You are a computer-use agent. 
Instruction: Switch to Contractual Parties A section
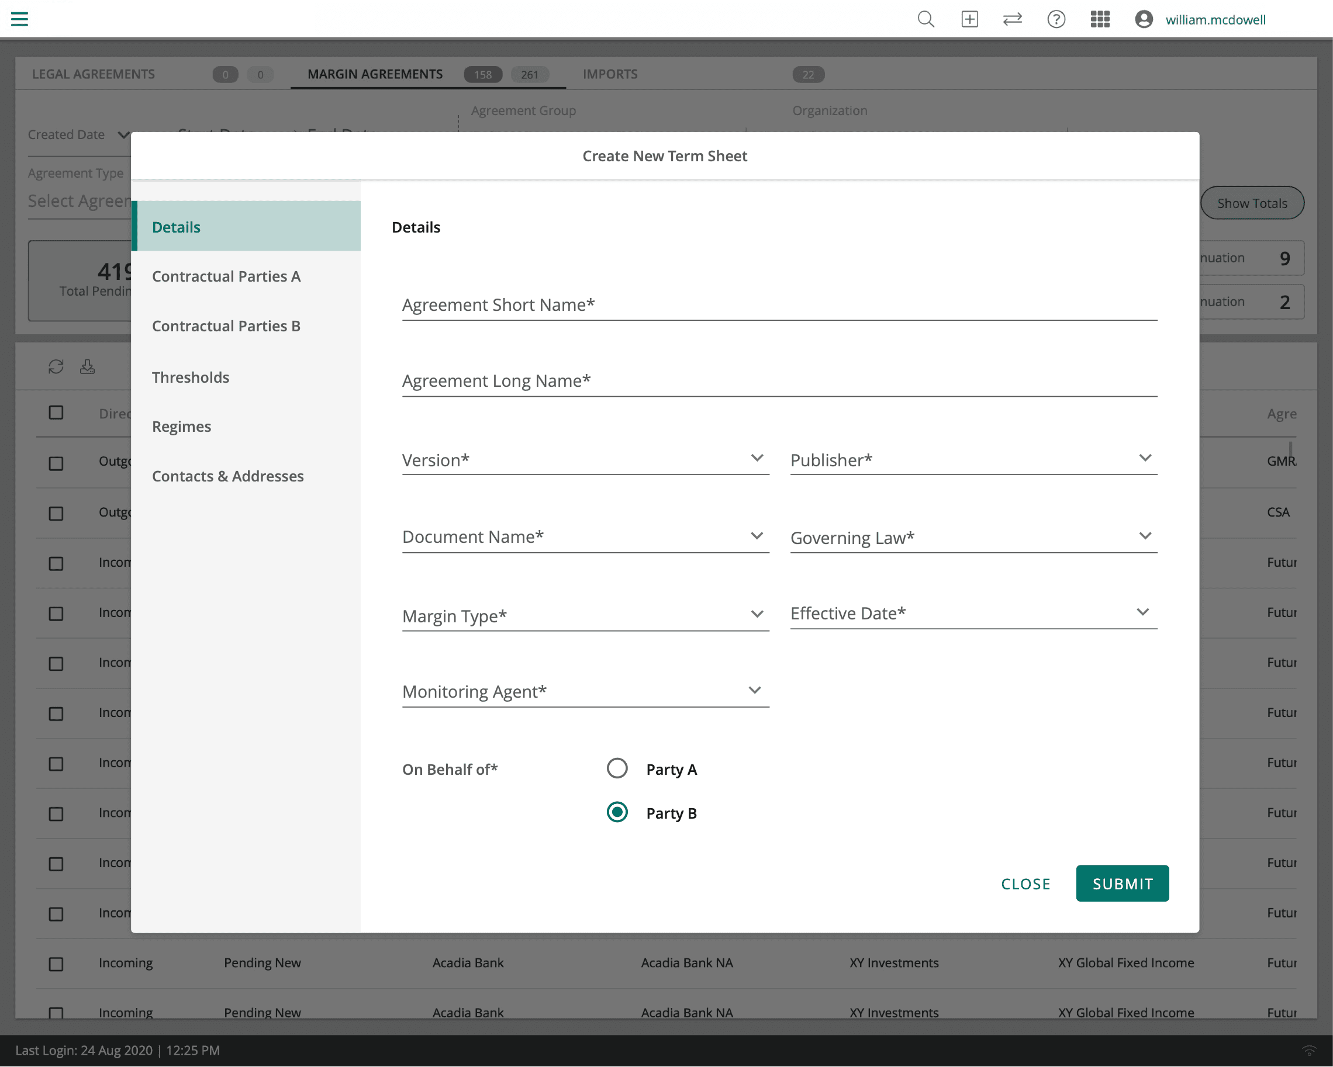tap(226, 276)
